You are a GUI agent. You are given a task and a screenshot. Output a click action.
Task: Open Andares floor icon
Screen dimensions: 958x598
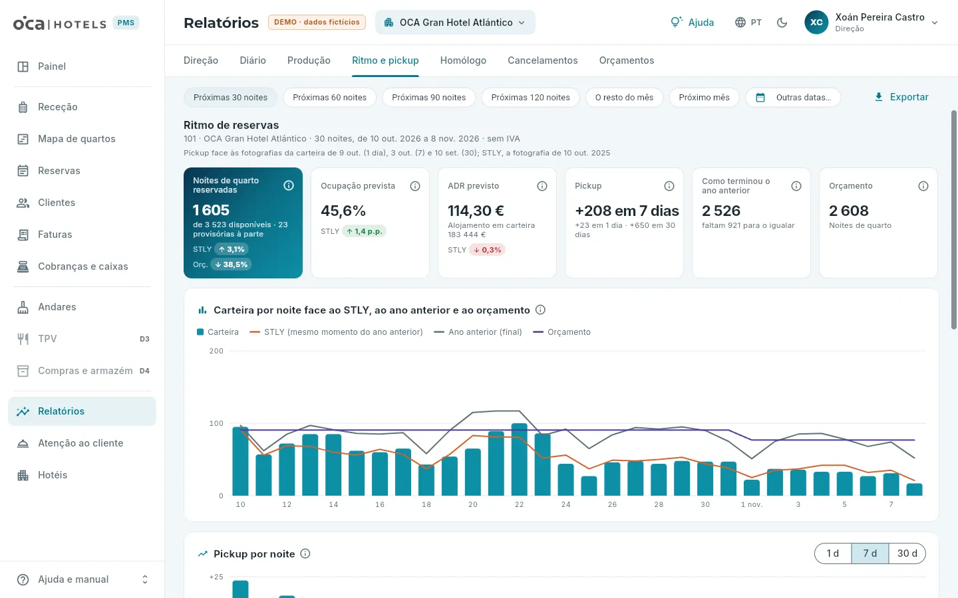click(x=23, y=307)
